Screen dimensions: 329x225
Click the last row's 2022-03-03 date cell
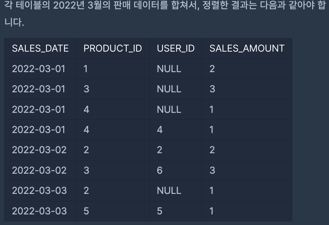(x=39, y=211)
